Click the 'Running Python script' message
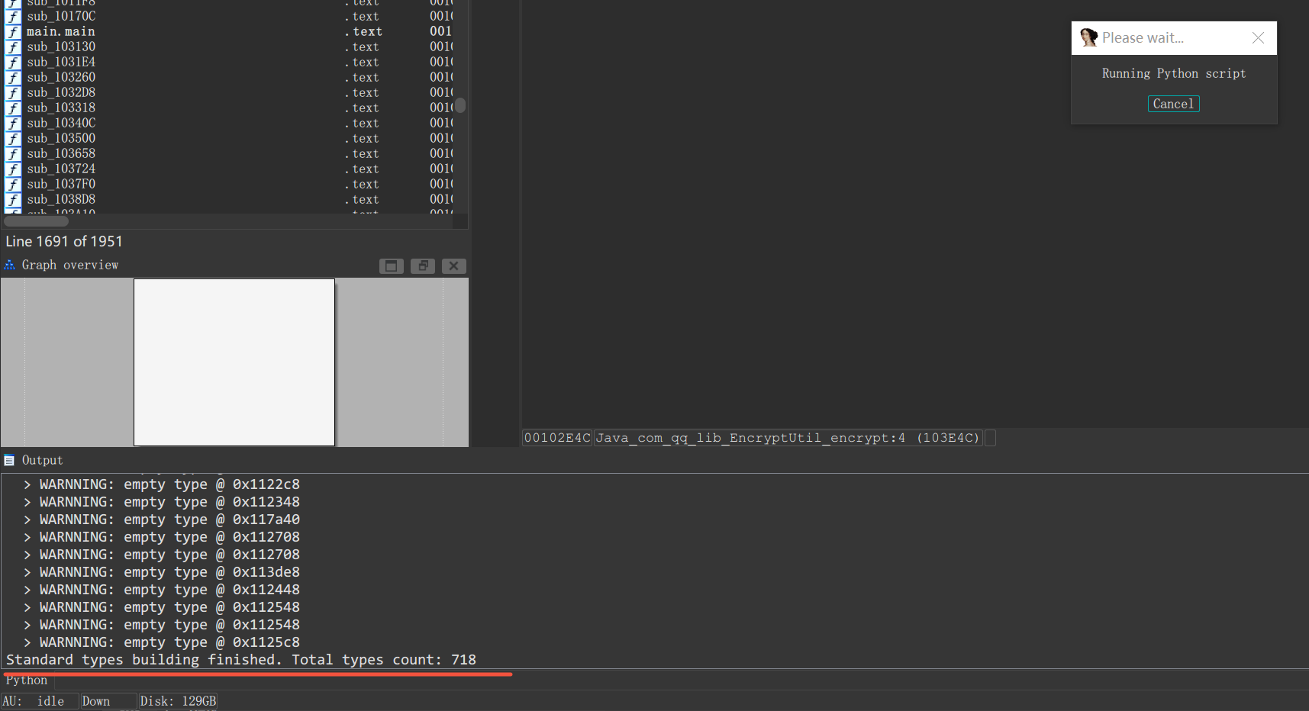Image resolution: width=1309 pixels, height=711 pixels. point(1173,73)
